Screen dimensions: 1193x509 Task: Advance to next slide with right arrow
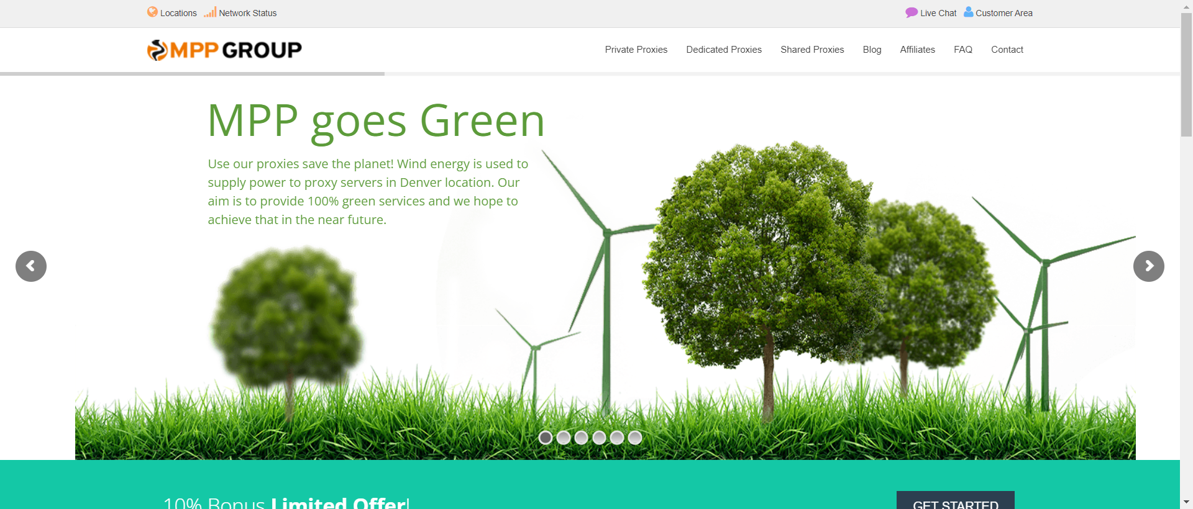(1148, 266)
